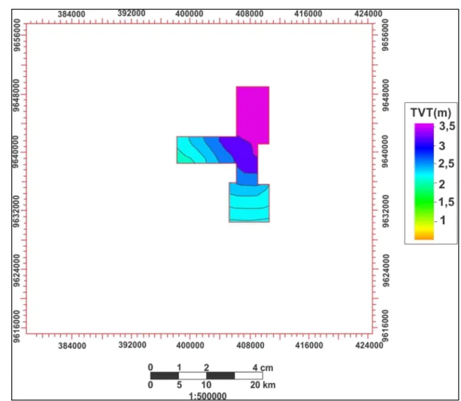Image resolution: width=461 pixels, height=401 pixels.
Task: Select the 3,5 legend value label
Action: pyautogui.click(x=447, y=126)
